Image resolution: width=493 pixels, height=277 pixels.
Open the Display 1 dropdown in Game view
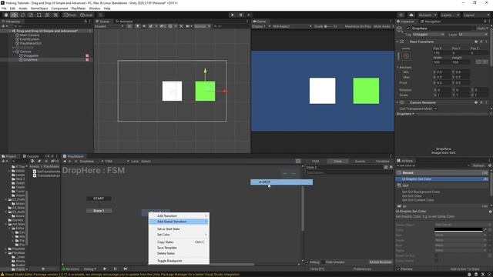point(261,26)
